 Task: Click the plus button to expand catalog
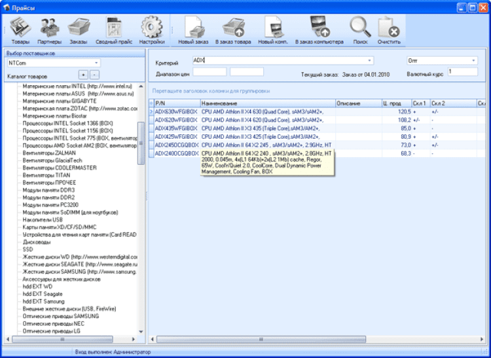coord(83,75)
